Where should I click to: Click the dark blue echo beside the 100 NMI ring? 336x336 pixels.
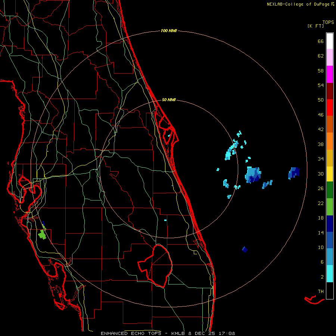coord(294,173)
